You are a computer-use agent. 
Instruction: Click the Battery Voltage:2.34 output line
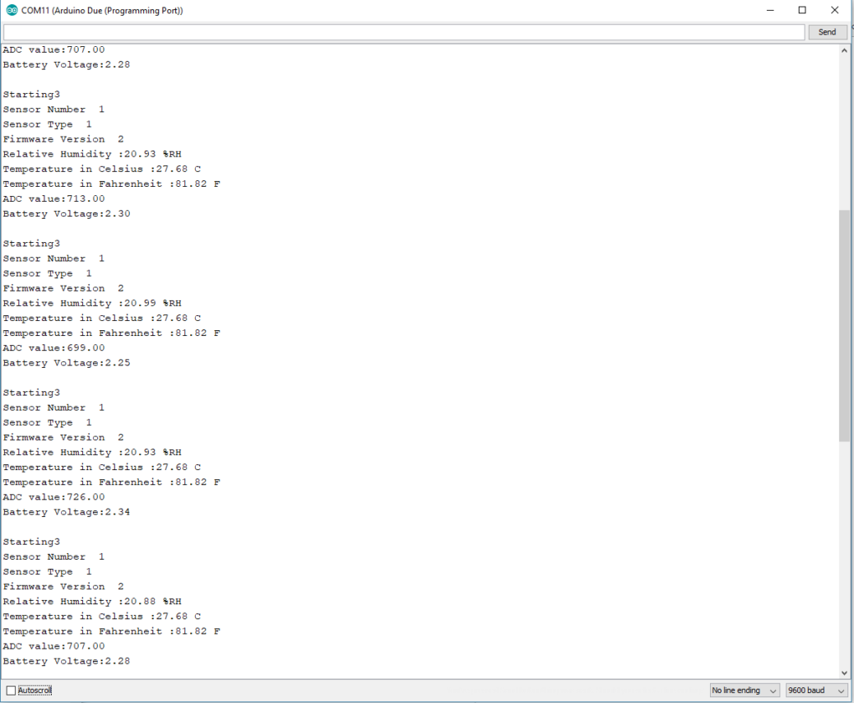pyautogui.click(x=67, y=512)
